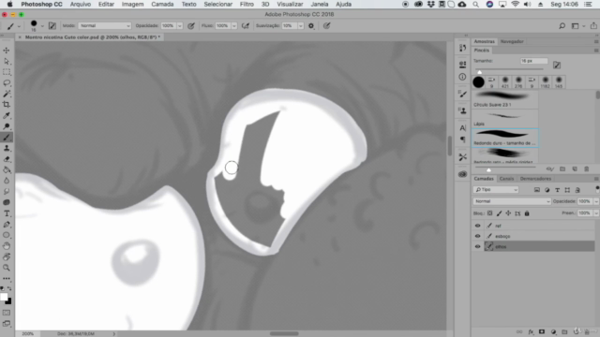Image resolution: width=600 pixels, height=337 pixels.
Task: Open the Imagem menu
Action: coord(132,4)
